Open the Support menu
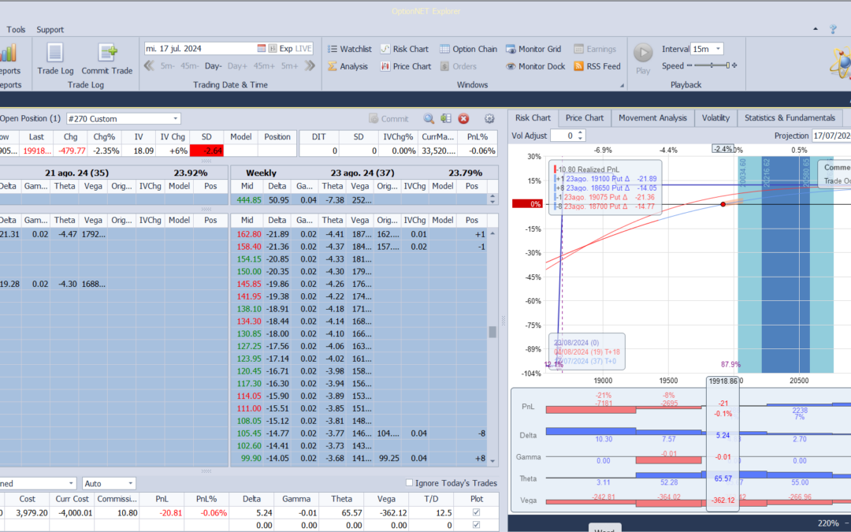Screen dimensions: 851x532 [50, 29]
